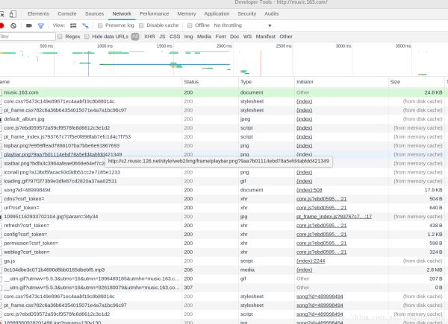The width and height of the screenshot is (448, 324).
Task: Check the Offline checkbox
Action: click(x=190, y=25)
